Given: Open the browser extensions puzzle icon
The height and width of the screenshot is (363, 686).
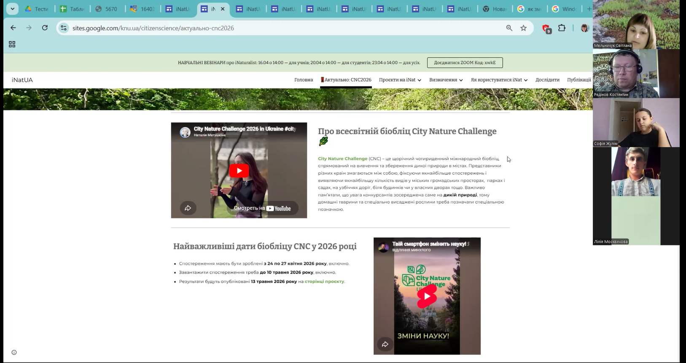Looking at the screenshot, I should click(x=562, y=28).
